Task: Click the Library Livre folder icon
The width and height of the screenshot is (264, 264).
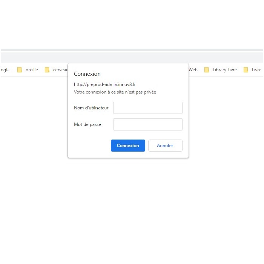Action: point(207,70)
